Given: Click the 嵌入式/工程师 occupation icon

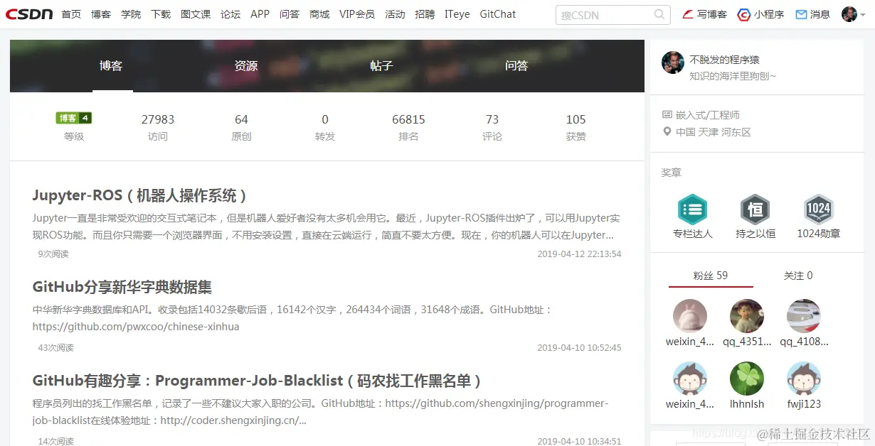Looking at the screenshot, I should pyautogui.click(x=667, y=114).
